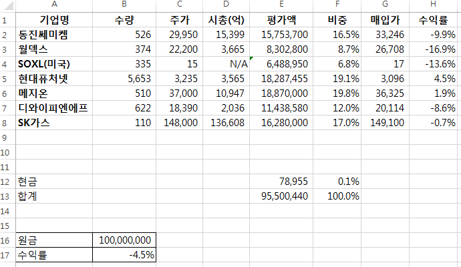Click principal value cell 100,000,000
Image resolution: width=461 pixels, height=267 pixels.
pyautogui.click(x=124, y=240)
